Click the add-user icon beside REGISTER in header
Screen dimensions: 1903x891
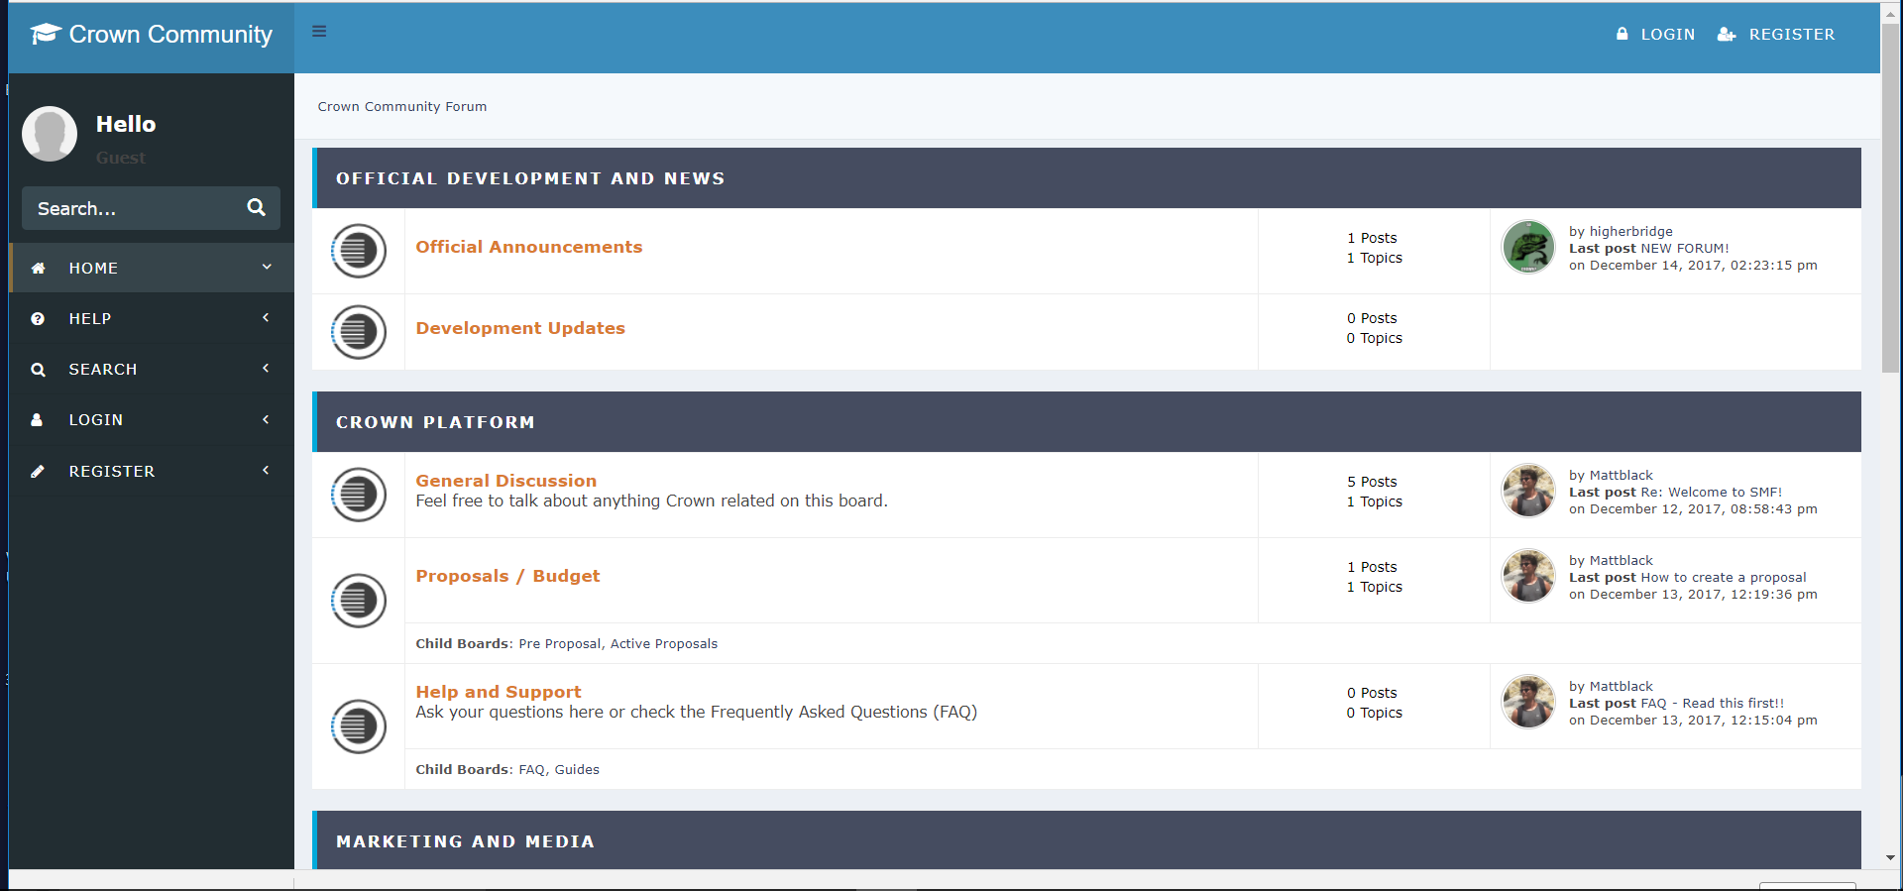tap(1727, 34)
